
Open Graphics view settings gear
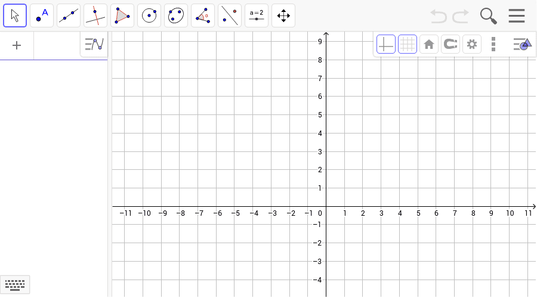point(472,44)
